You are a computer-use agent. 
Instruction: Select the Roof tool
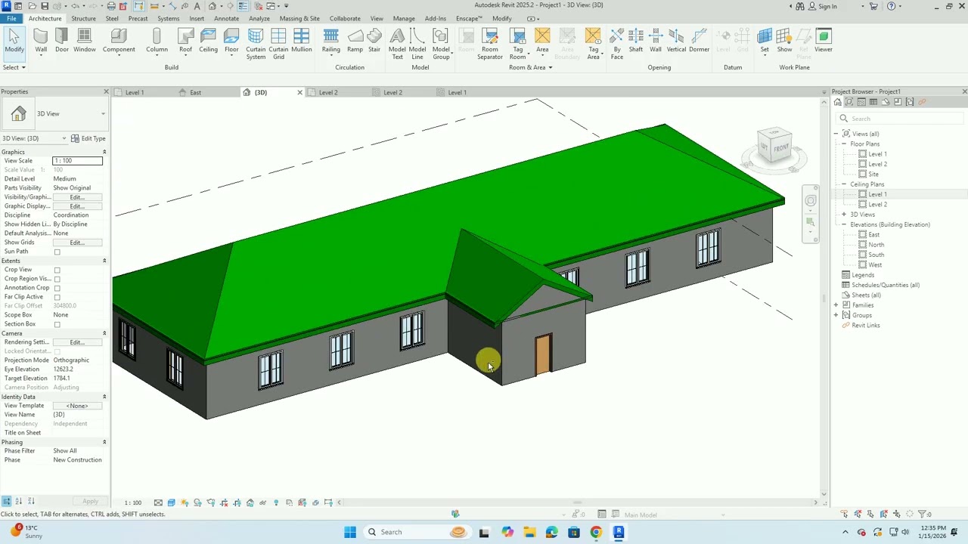[185, 41]
